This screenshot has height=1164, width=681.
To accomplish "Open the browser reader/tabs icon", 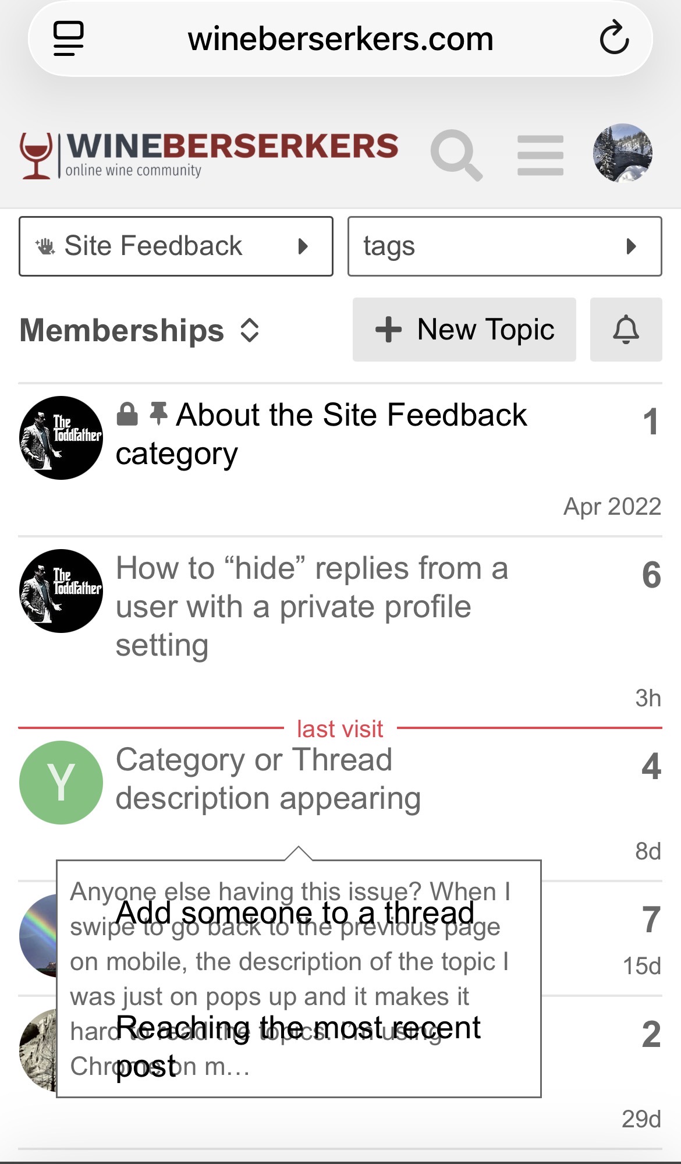I will point(69,38).
